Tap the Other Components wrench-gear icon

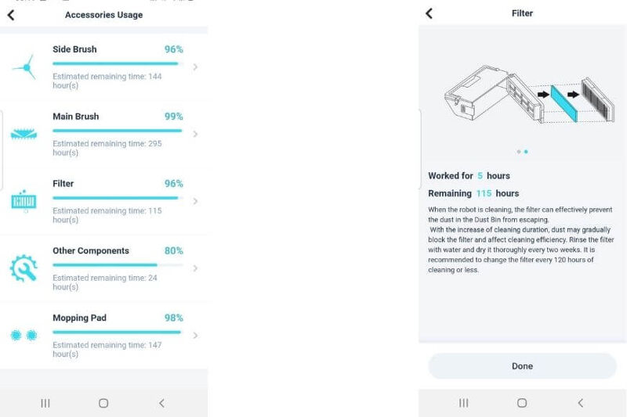24,268
